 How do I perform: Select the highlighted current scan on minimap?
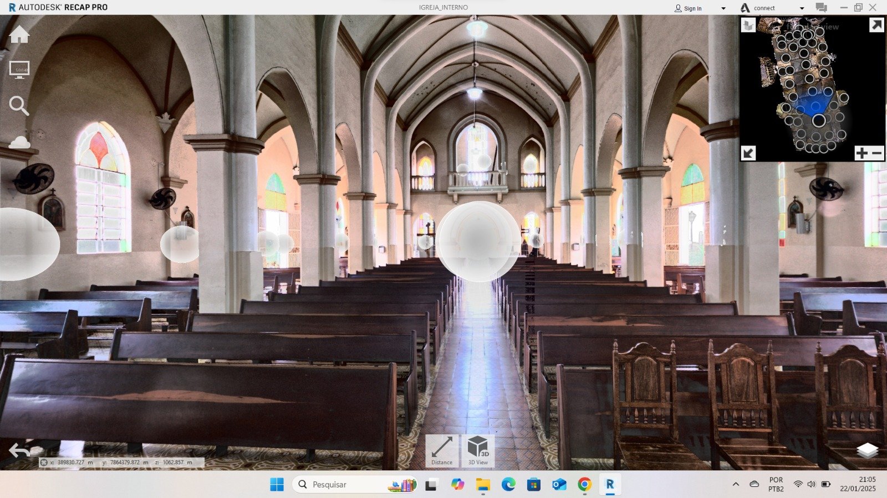pyautogui.click(x=819, y=120)
